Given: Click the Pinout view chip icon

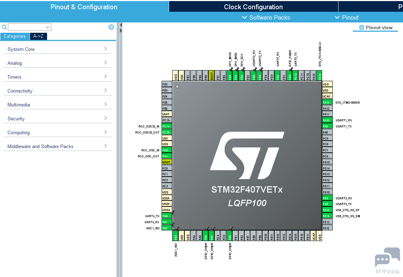Looking at the screenshot, I should pyautogui.click(x=361, y=27).
